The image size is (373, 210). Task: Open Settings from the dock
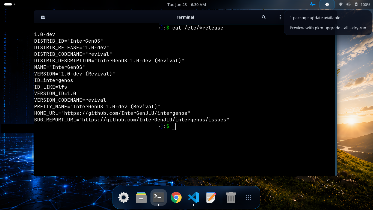[x=124, y=197]
